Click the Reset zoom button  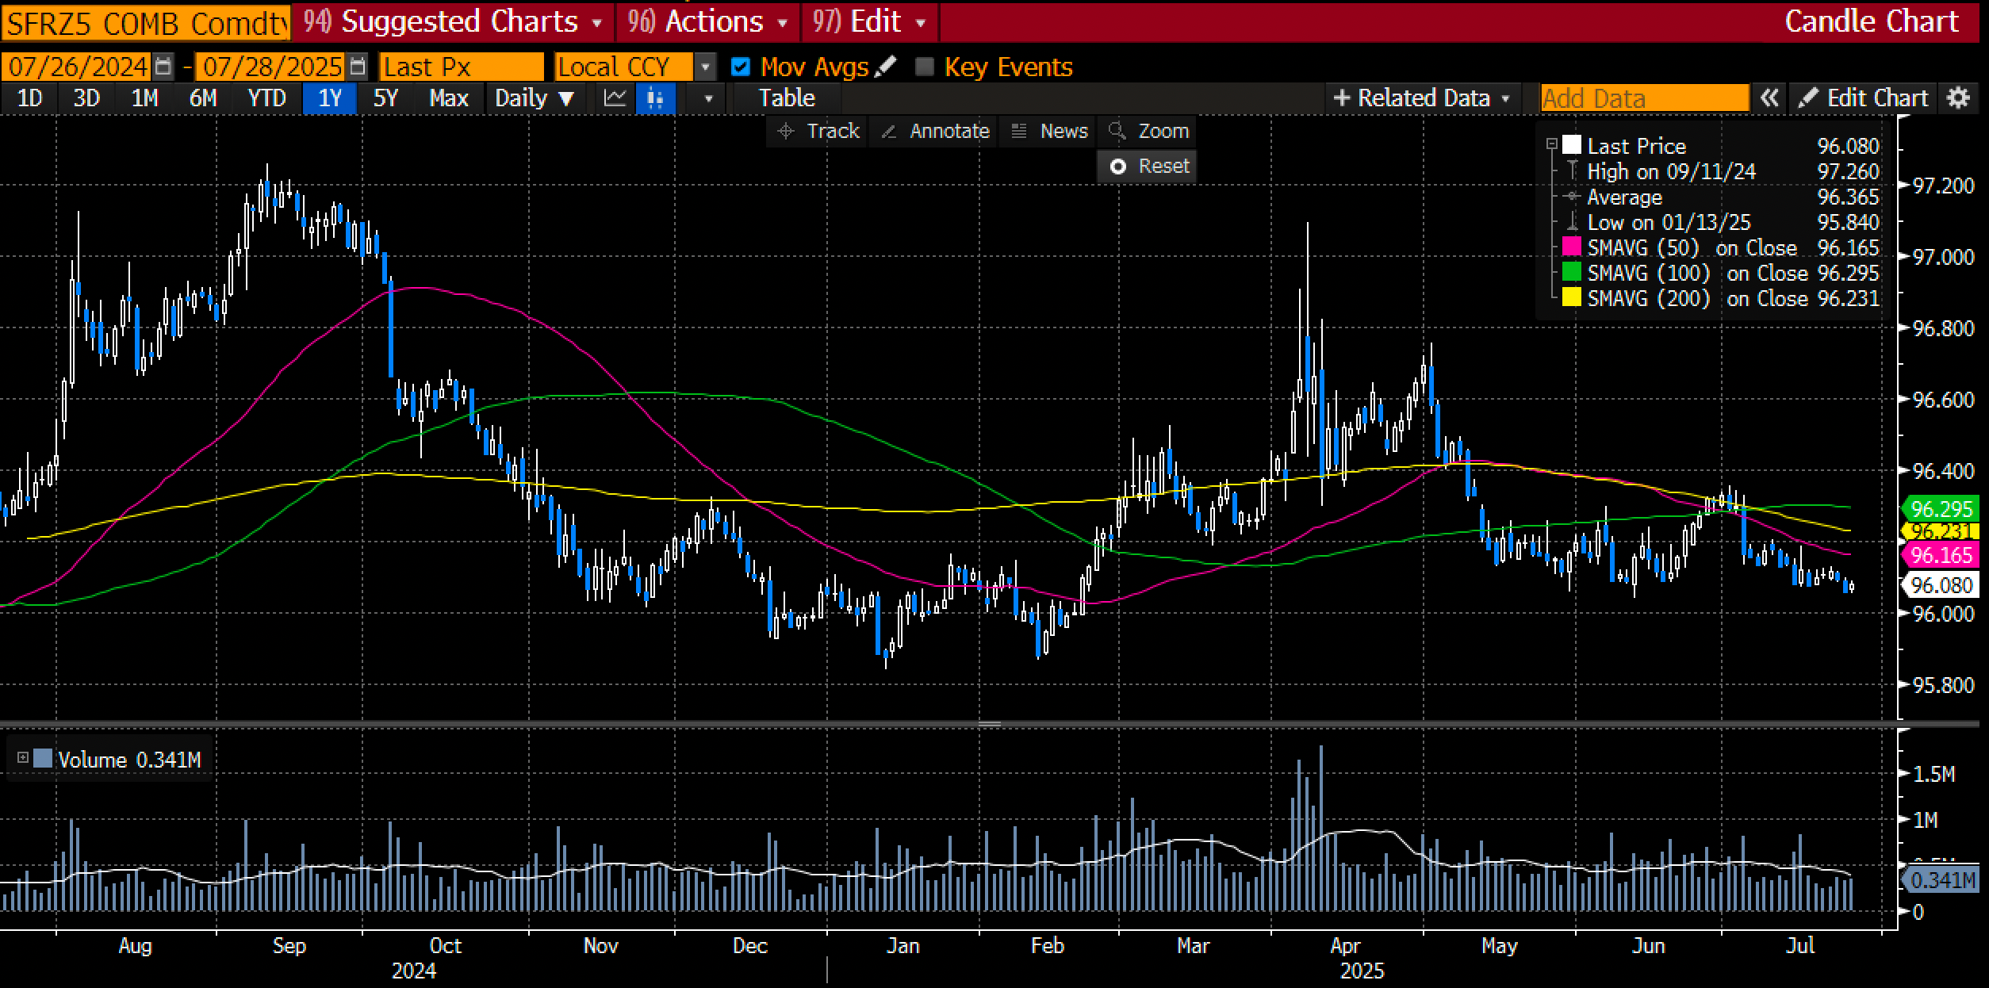(1148, 167)
